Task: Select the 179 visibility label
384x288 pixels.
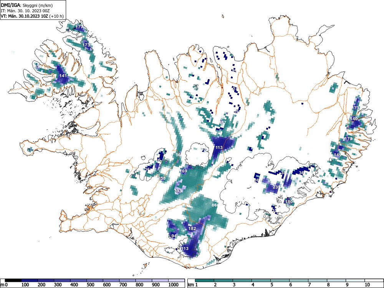Action: coord(349,139)
